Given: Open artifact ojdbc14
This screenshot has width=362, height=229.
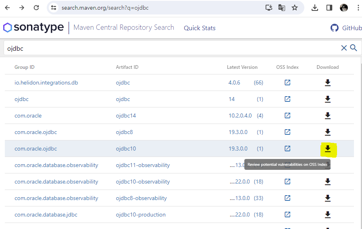Looking at the screenshot, I should click(126, 116).
